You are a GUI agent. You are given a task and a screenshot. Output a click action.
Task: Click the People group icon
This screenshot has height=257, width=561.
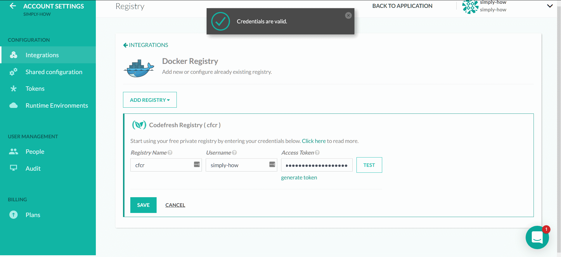(x=13, y=151)
